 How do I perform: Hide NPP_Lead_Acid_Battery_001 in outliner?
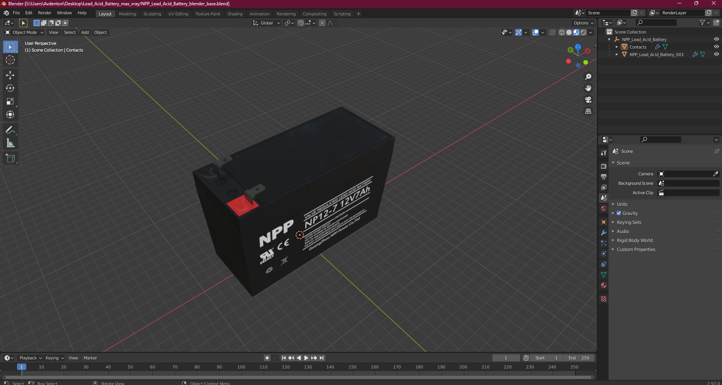click(716, 54)
